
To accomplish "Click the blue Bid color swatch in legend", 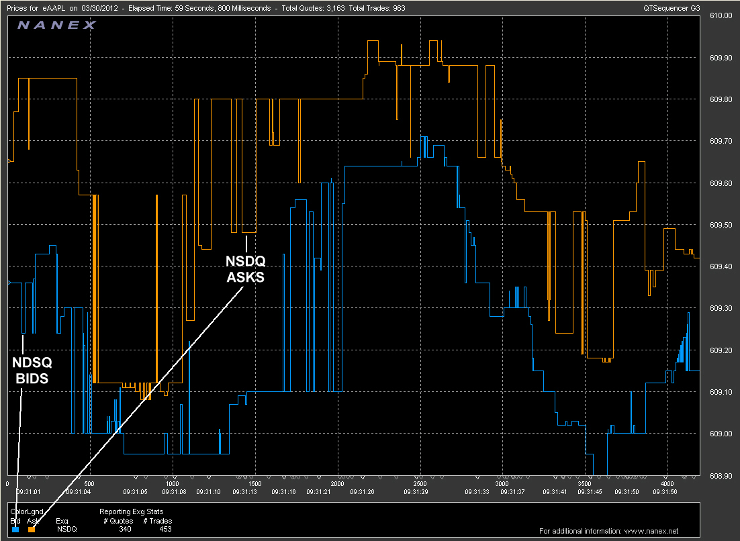I will [15, 530].
